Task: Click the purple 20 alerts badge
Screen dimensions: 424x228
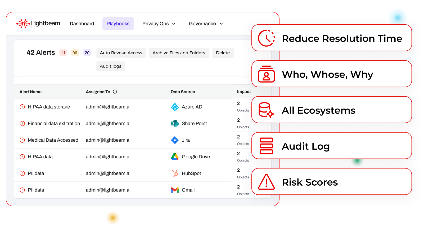Action: point(87,53)
